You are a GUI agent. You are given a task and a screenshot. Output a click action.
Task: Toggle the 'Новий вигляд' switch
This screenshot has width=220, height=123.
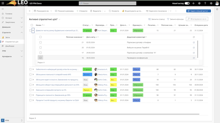coord(187,3)
